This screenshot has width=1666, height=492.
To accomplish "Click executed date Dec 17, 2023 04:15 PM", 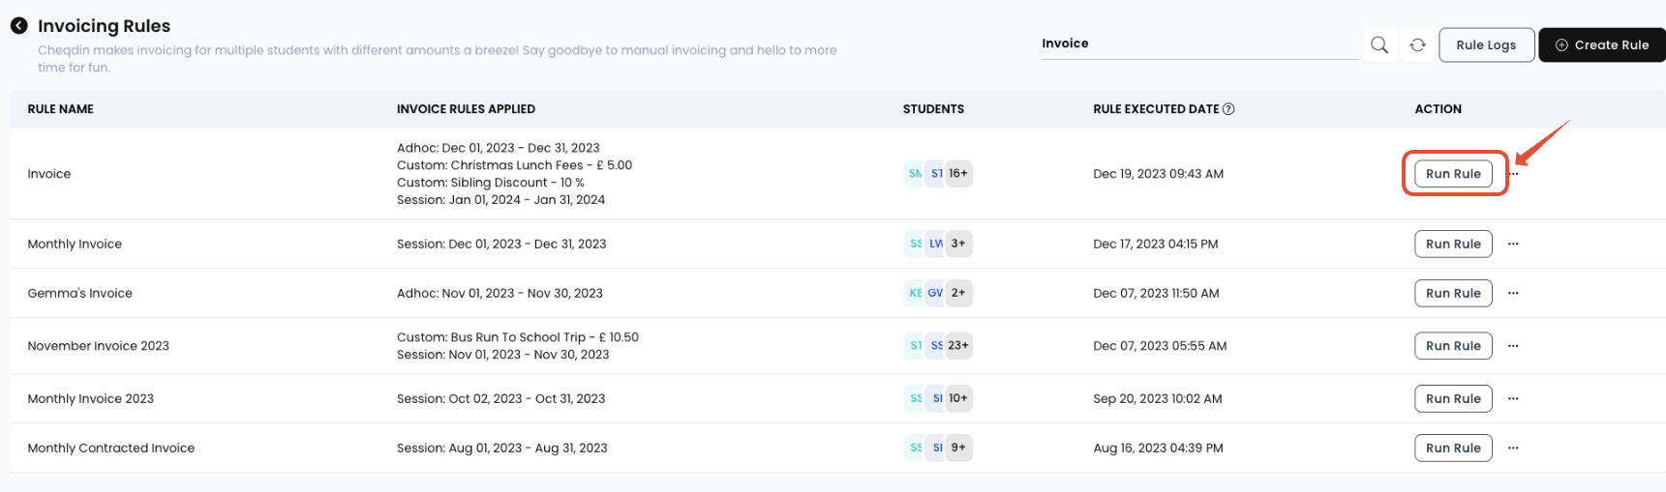I will pyautogui.click(x=1155, y=244).
